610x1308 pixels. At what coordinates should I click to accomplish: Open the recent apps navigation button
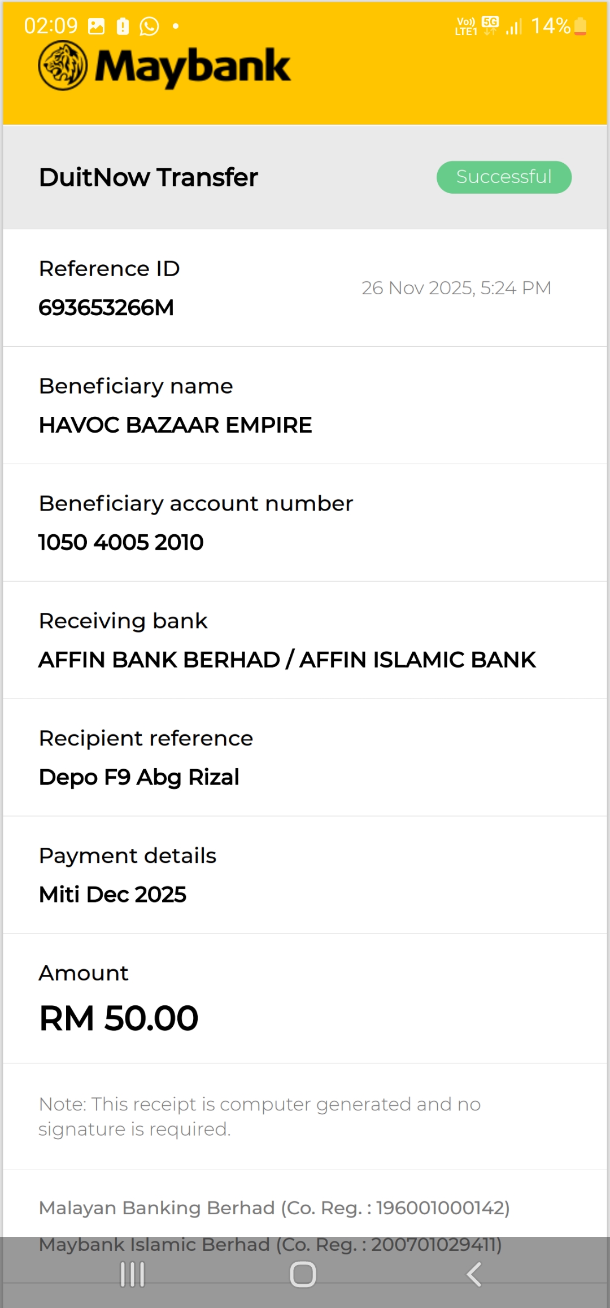133,1274
